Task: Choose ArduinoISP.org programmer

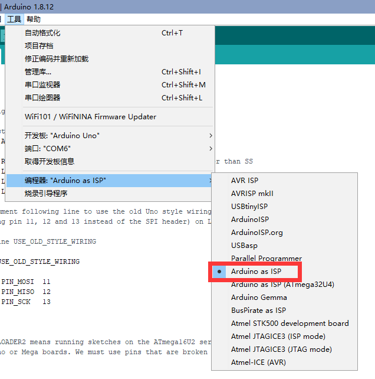Action: (x=284, y=233)
